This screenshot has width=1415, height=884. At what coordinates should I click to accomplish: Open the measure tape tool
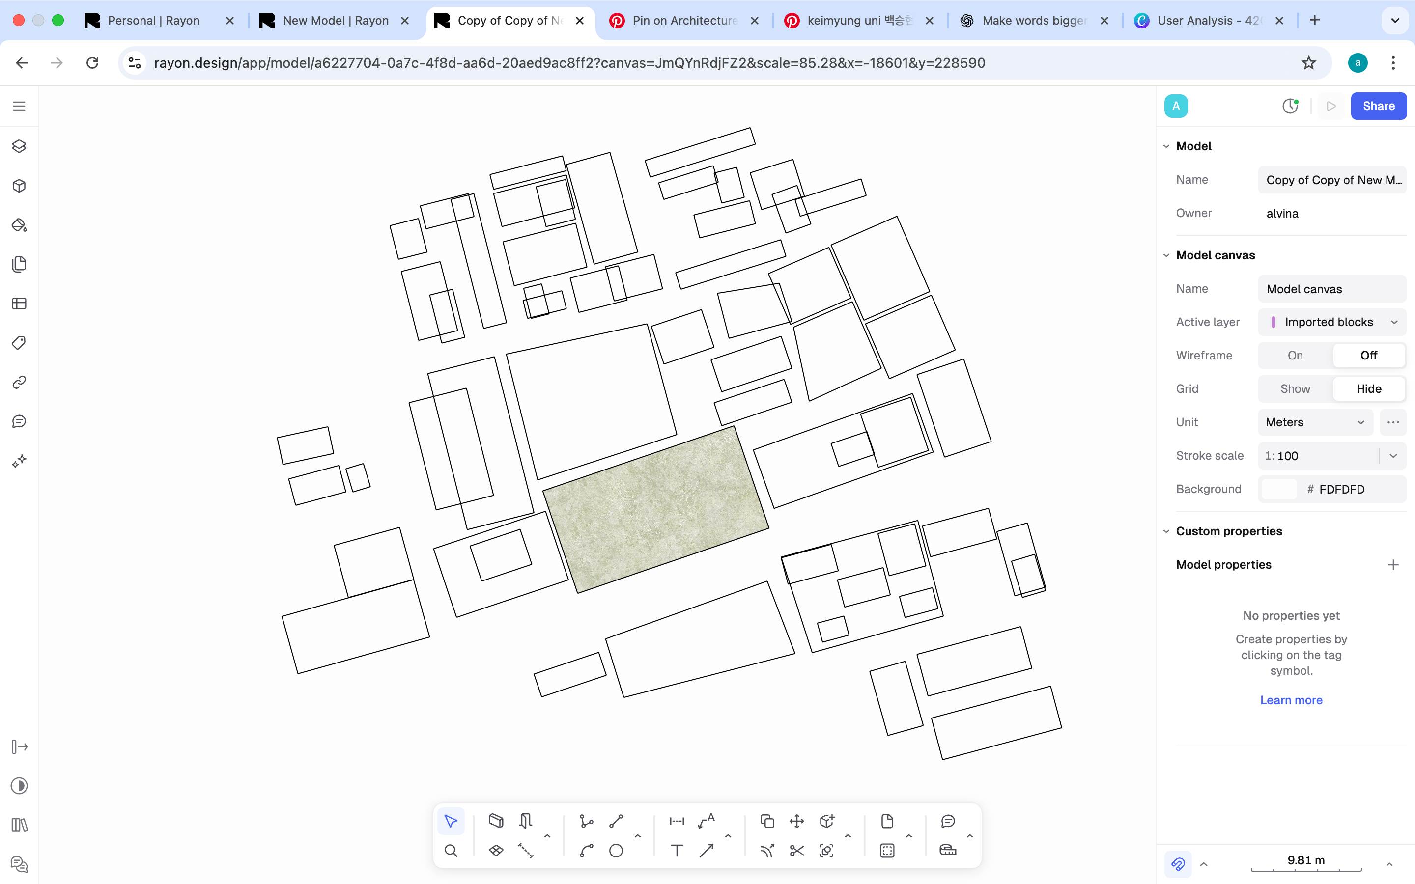948,851
